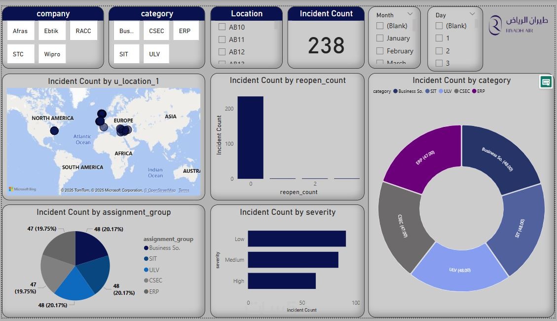
Task: Check the Day 3 checkbox
Action: click(439, 63)
